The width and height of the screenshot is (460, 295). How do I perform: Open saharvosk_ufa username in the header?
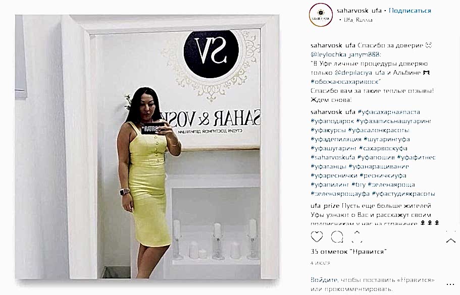359,11
